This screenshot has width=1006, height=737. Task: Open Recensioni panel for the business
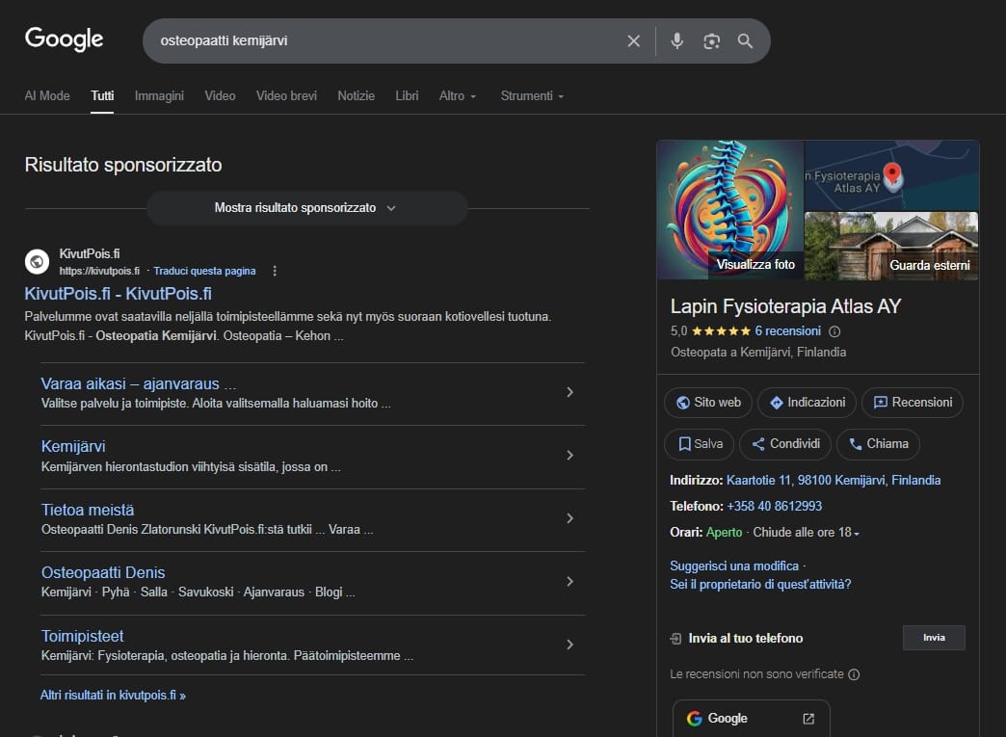coord(912,403)
